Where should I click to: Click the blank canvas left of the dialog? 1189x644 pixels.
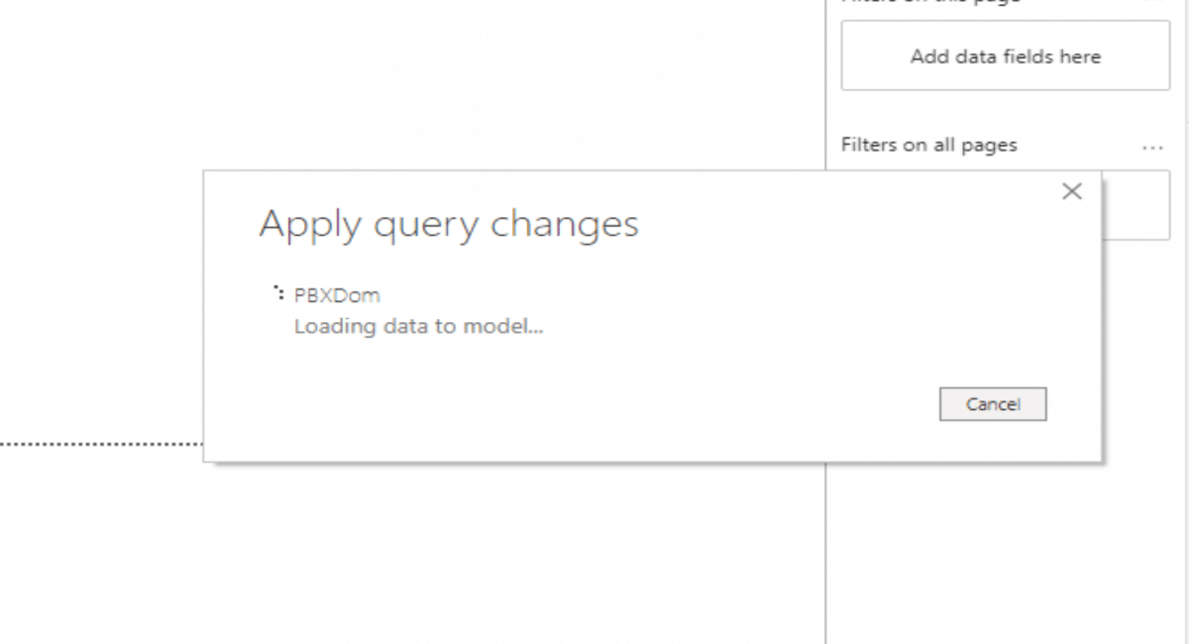(x=99, y=297)
